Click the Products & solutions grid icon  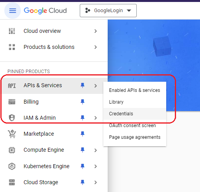[x=12, y=47]
